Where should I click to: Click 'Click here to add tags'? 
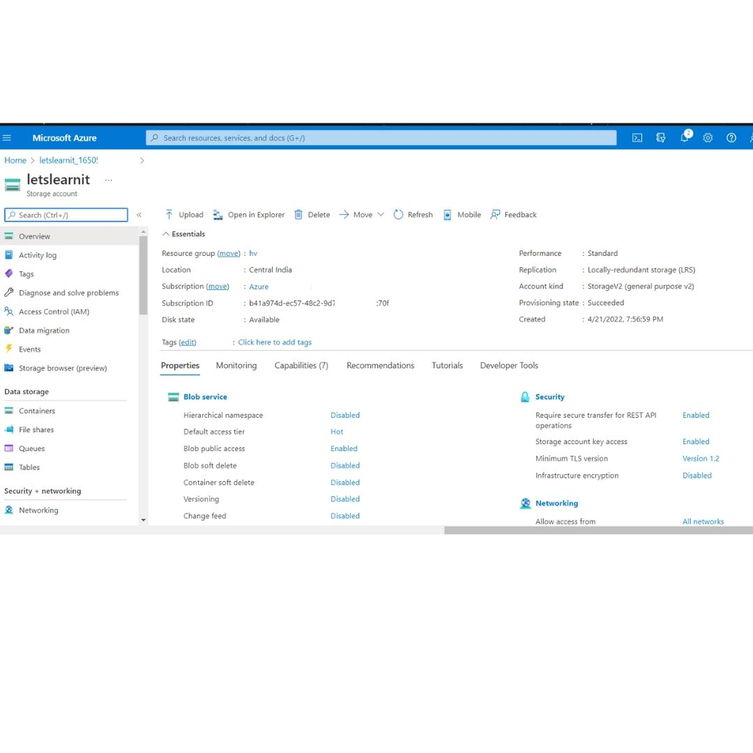click(275, 342)
